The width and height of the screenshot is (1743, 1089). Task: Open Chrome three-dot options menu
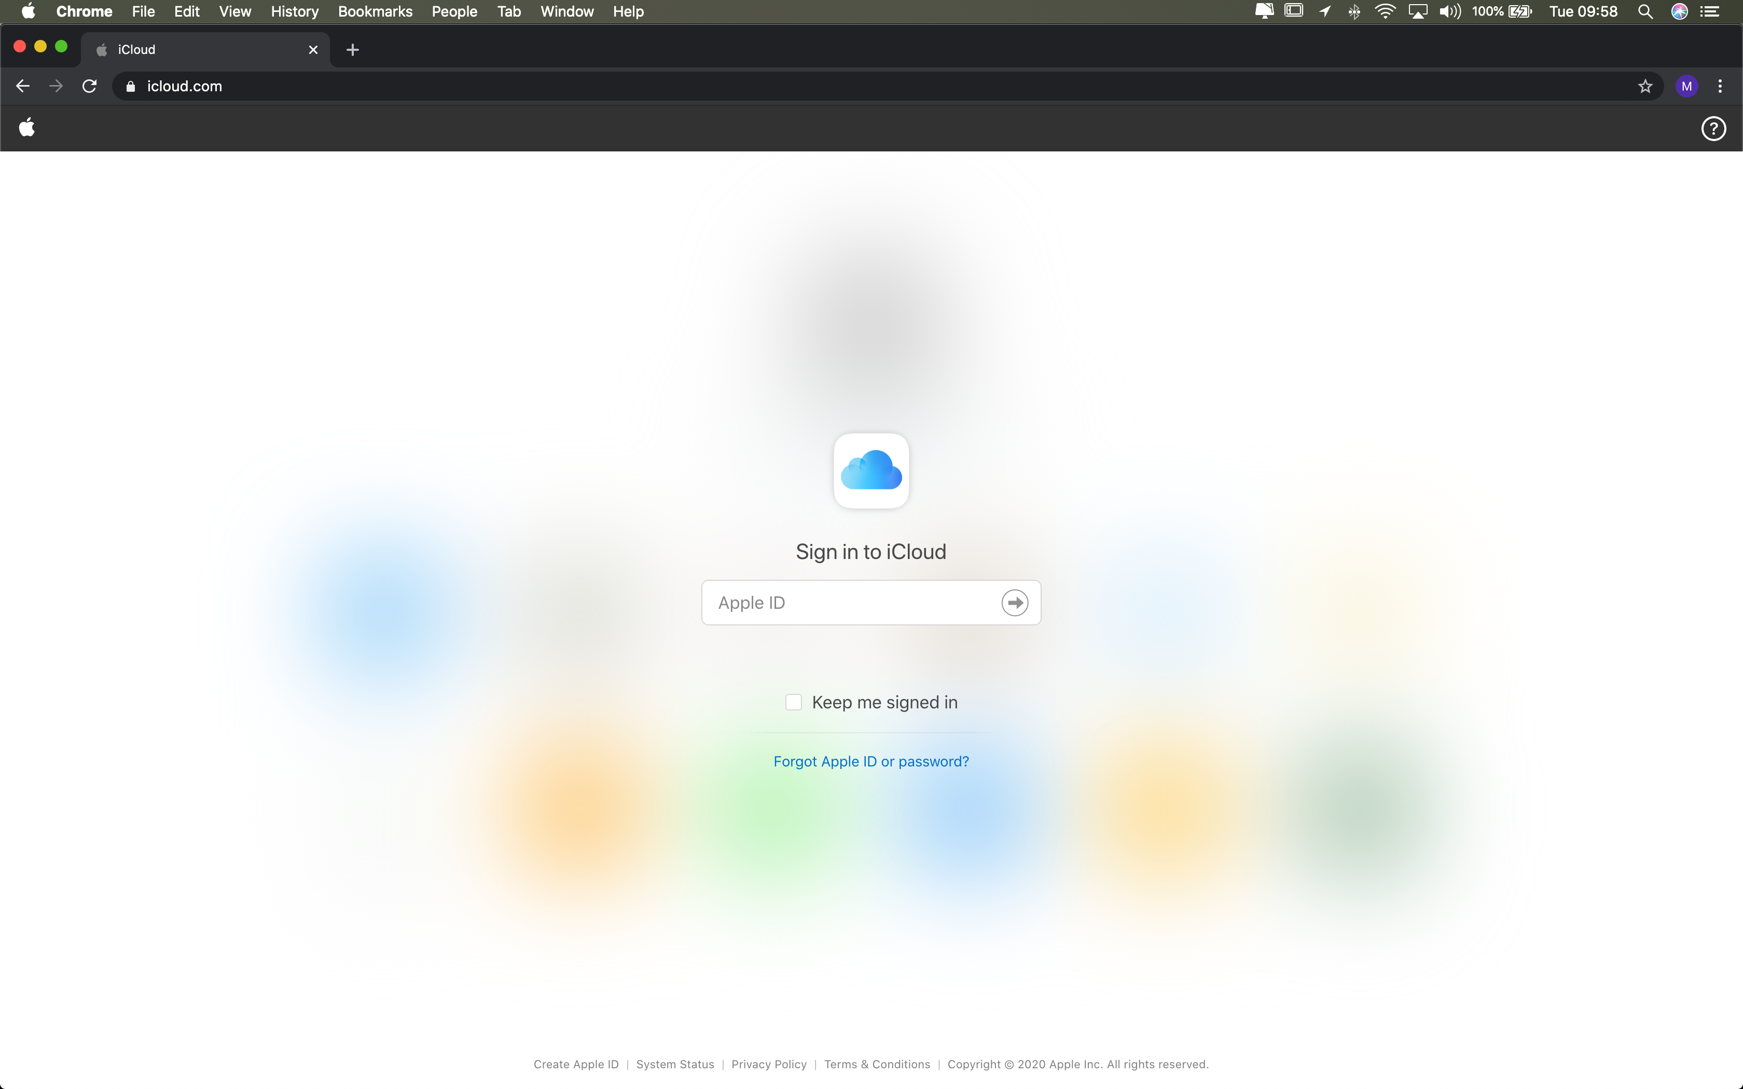pos(1720,87)
